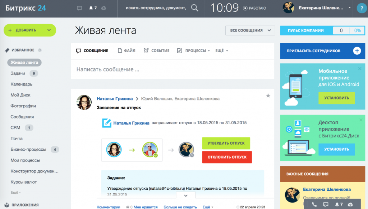The image size is (368, 209).
Task: Click the cloud icon in top header
Action: (103, 8)
